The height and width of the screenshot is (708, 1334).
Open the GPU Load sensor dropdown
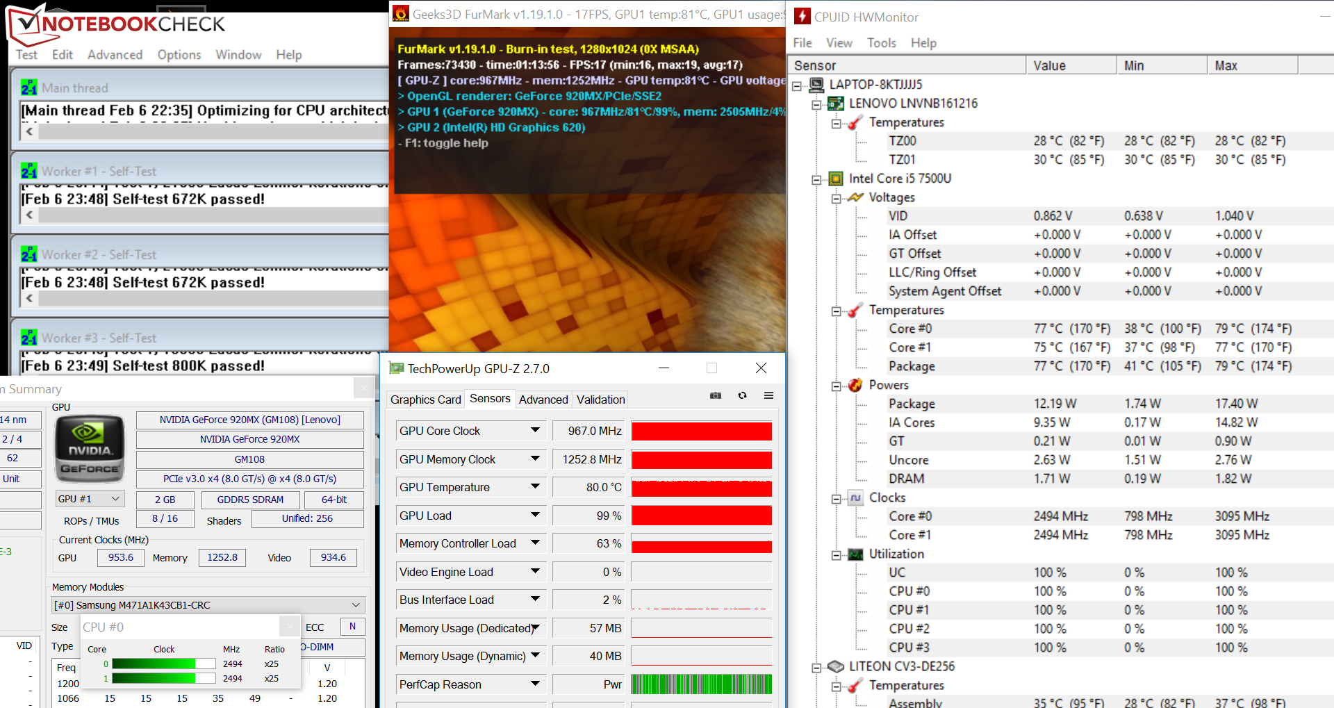coord(535,515)
